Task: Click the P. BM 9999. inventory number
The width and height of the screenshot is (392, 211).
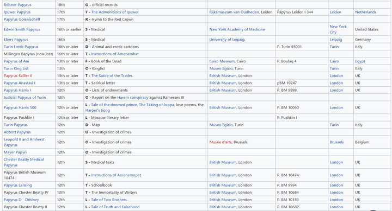Action: [x=287, y=90]
